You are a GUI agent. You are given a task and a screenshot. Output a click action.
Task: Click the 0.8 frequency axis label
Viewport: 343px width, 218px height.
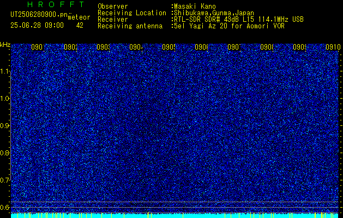pyautogui.click(x=5, y=153)
